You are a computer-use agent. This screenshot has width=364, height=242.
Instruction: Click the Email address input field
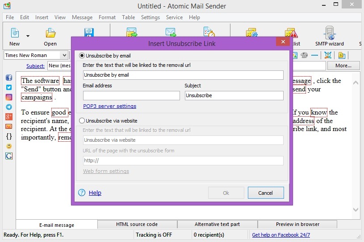[x=131, y=95]
